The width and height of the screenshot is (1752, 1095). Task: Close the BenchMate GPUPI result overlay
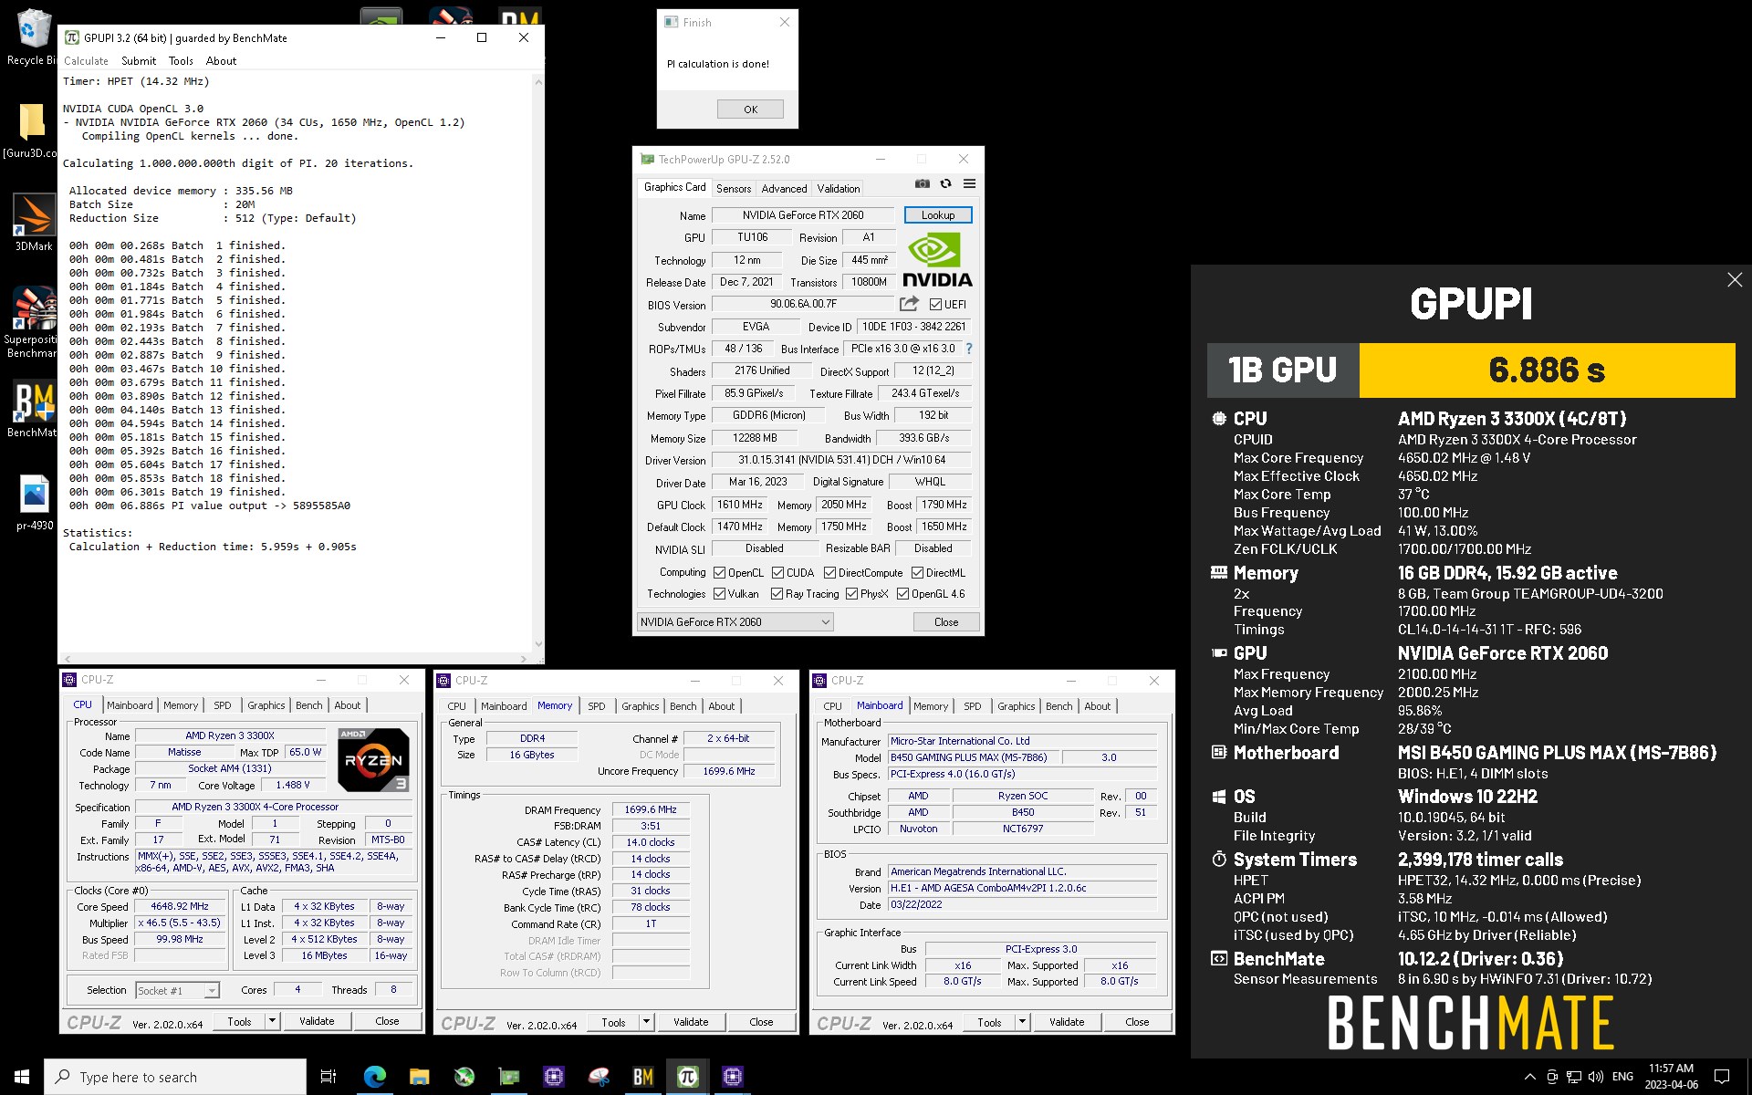pos(1735,280)
